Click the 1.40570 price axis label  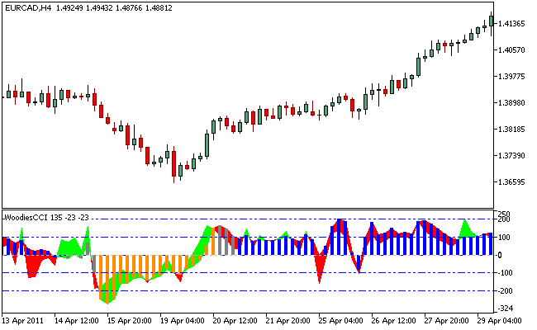click(x=511, y=50)
